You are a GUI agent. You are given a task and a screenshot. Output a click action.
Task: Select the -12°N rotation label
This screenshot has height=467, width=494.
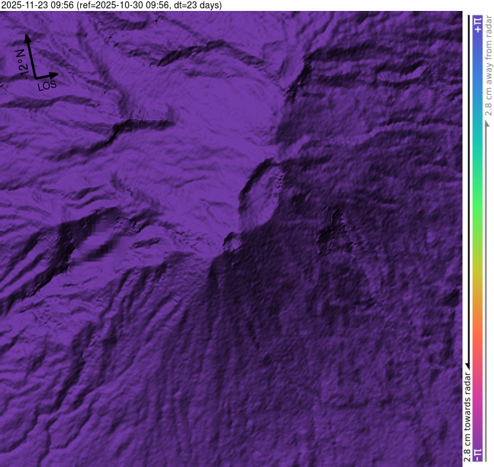pos(21,64)
